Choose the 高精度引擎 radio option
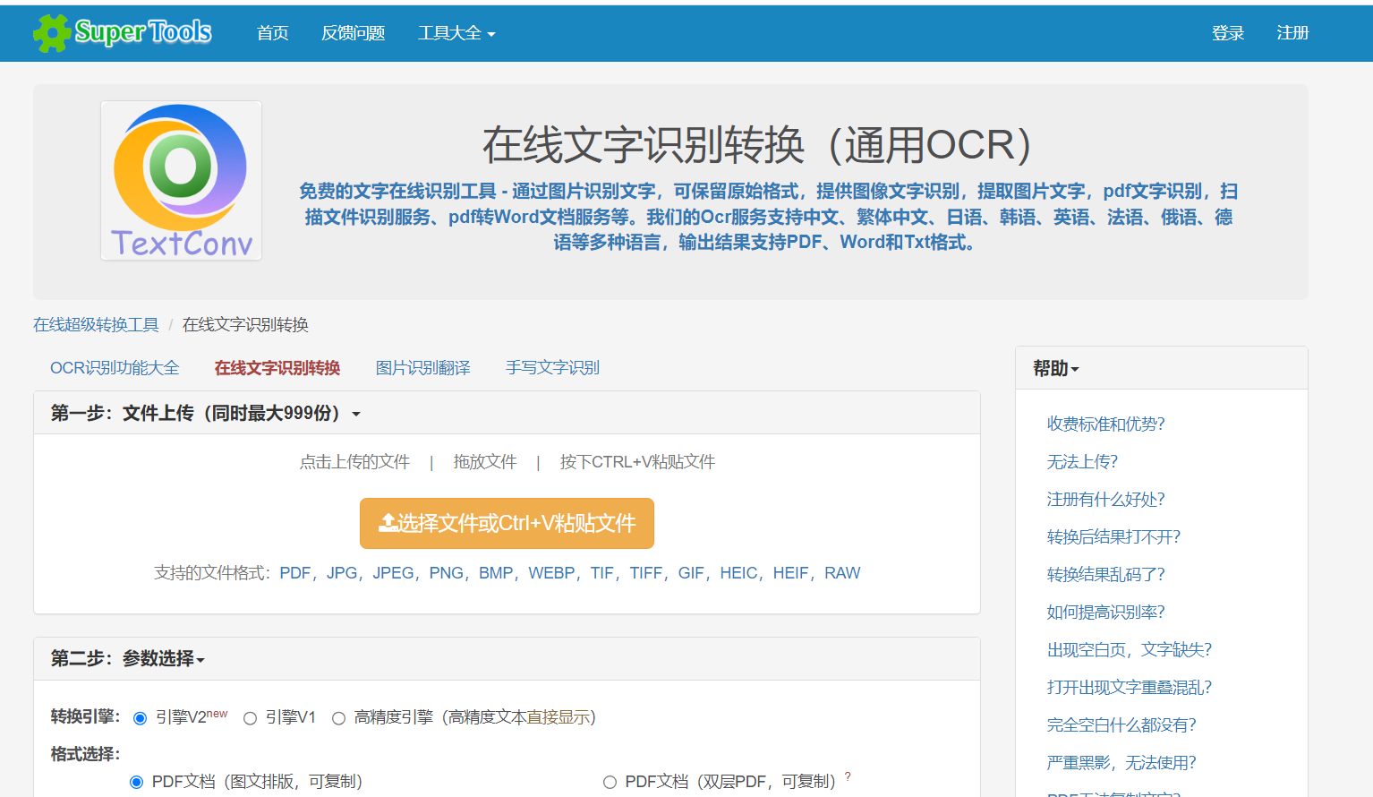The width and height of the screenshot is (1373, 797). pyautogui.click(x=338, y=718)
